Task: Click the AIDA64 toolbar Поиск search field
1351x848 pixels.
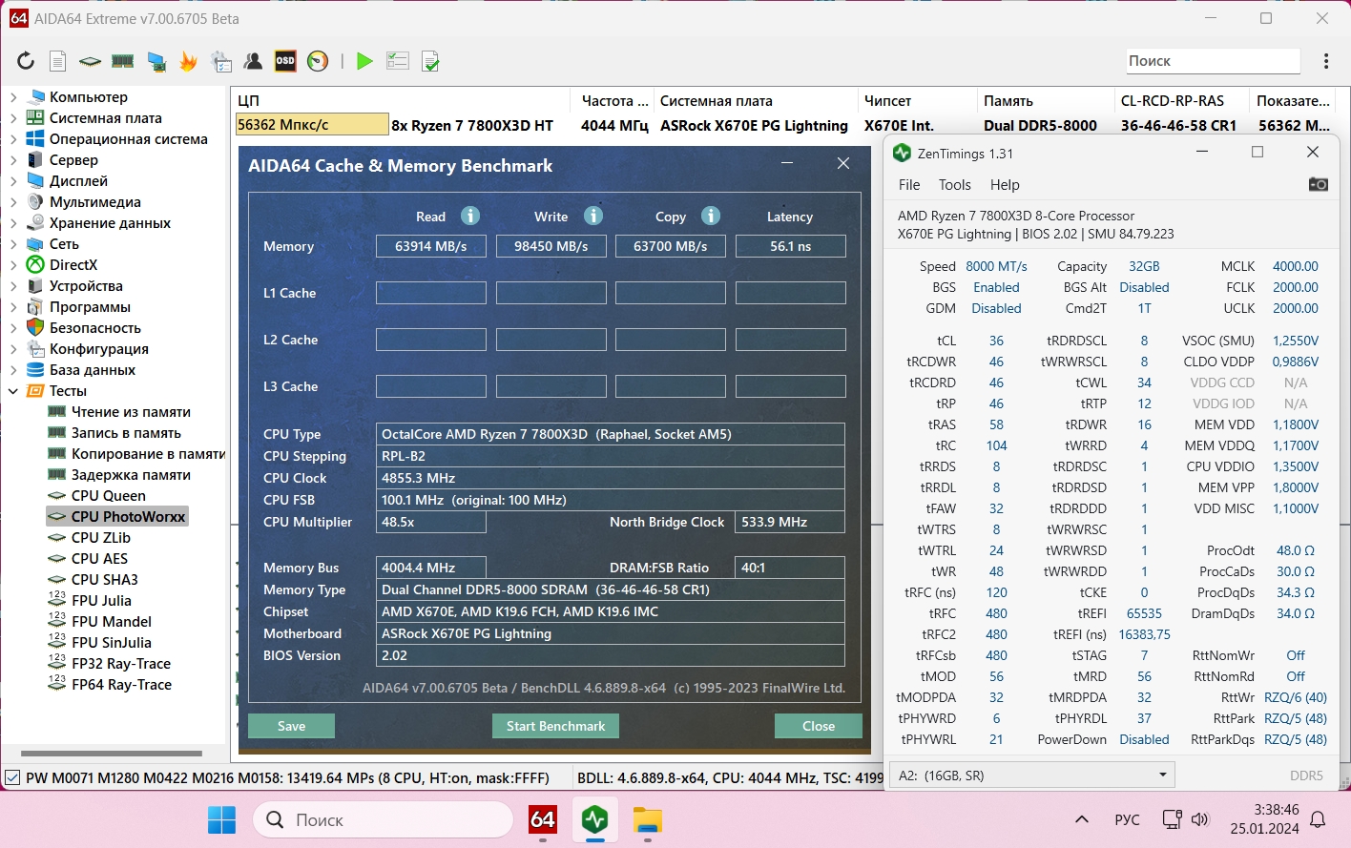Action: pyautogui.click(x=1213, y=60)
